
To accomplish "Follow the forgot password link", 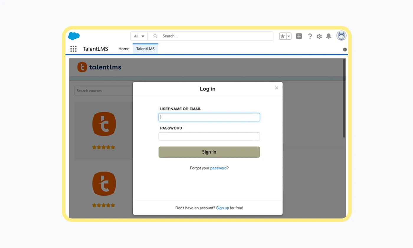I will pyautogui.click(x=218, y=168).
